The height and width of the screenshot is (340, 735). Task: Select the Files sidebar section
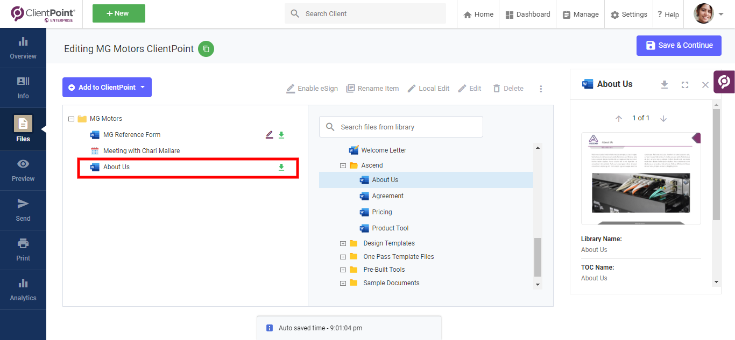coord(23,129)
